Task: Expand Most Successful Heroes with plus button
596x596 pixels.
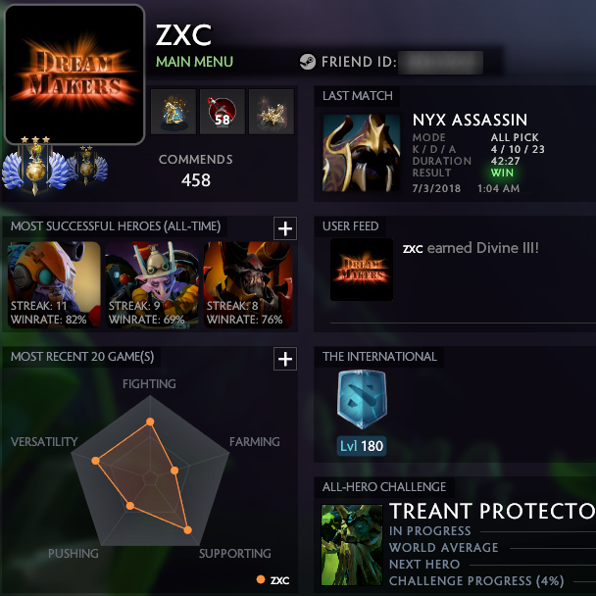Action: (285, 228)
